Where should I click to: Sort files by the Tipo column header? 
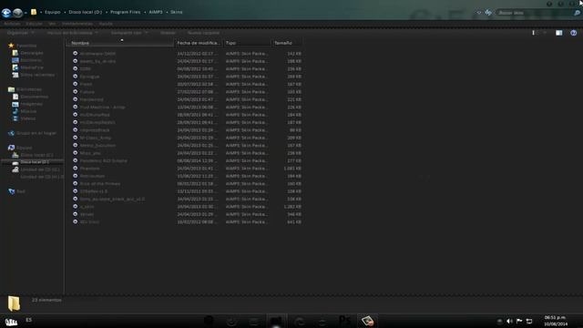click(247, 43)
